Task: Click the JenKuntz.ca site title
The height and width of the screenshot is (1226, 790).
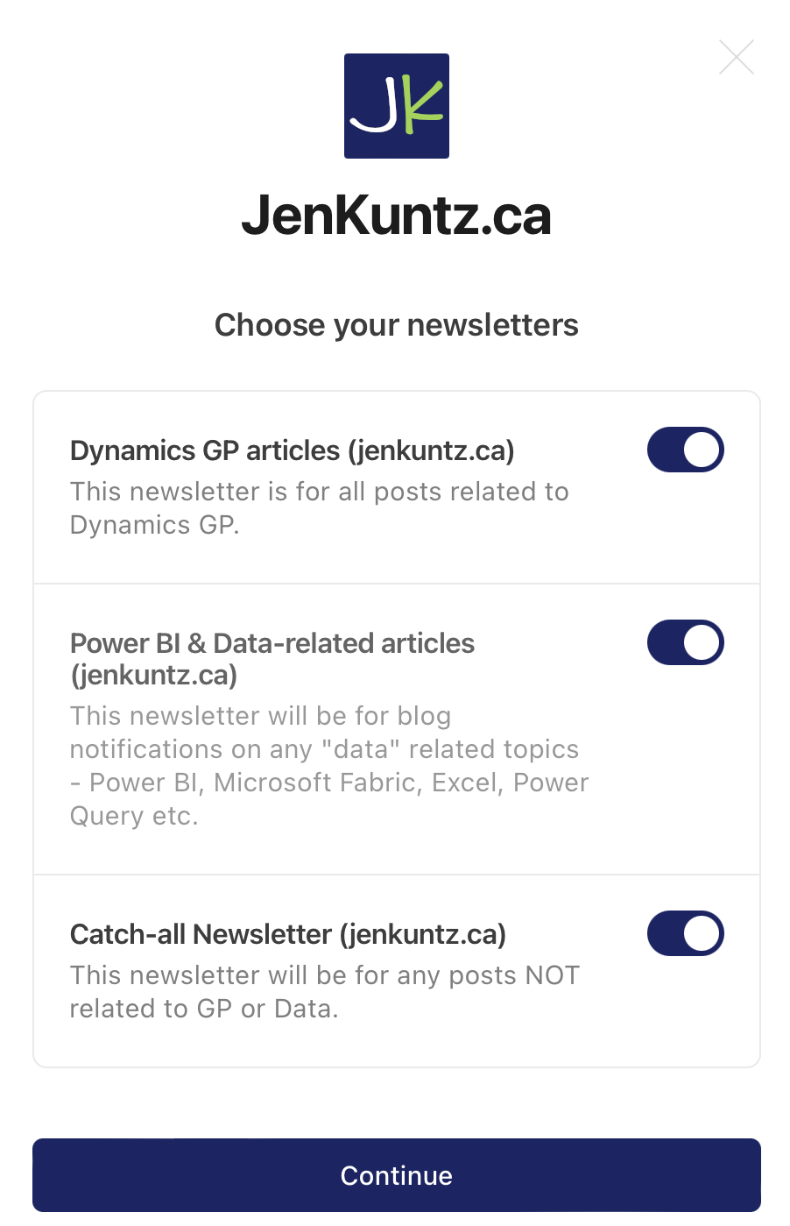Action: [396, 216]
